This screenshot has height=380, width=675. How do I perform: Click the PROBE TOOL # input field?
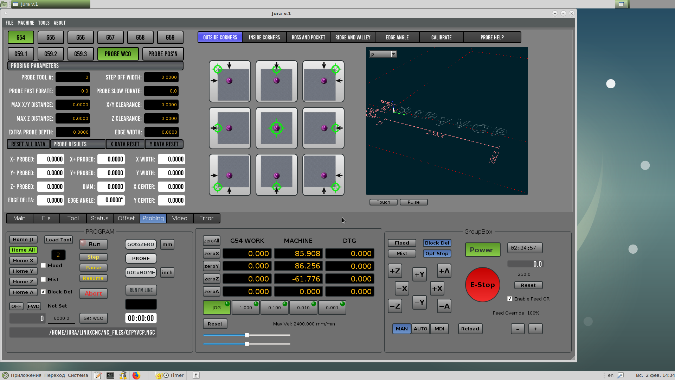pos(73,77)
